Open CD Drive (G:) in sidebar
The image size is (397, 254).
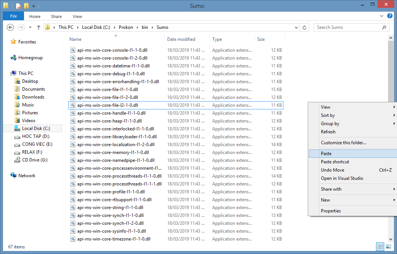(34, 160)
